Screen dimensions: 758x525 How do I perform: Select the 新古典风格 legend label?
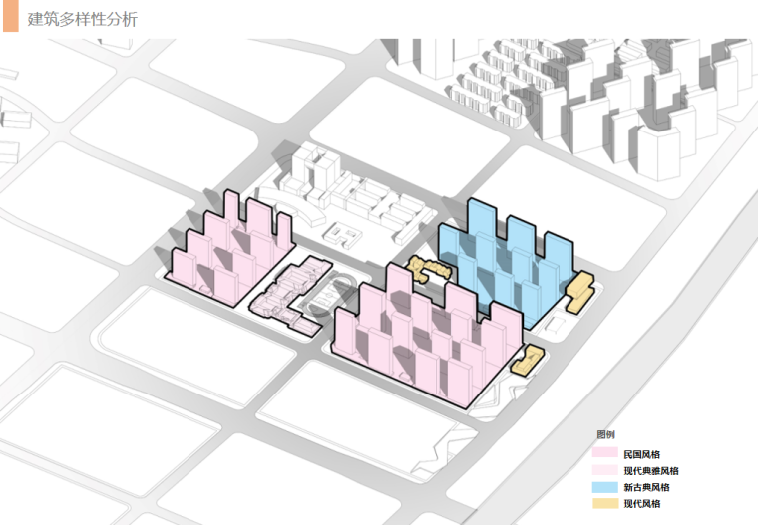(x=646, y=488)
